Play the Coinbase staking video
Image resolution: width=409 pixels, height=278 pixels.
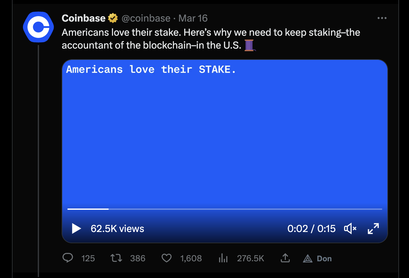[76, 229]
